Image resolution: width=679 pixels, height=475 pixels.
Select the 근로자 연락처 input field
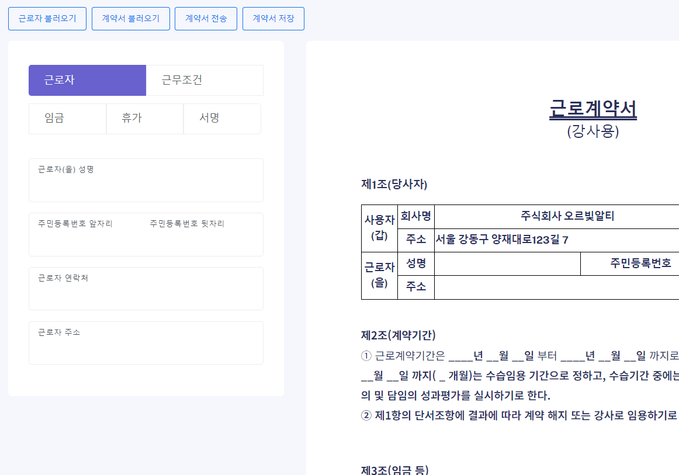145,293
